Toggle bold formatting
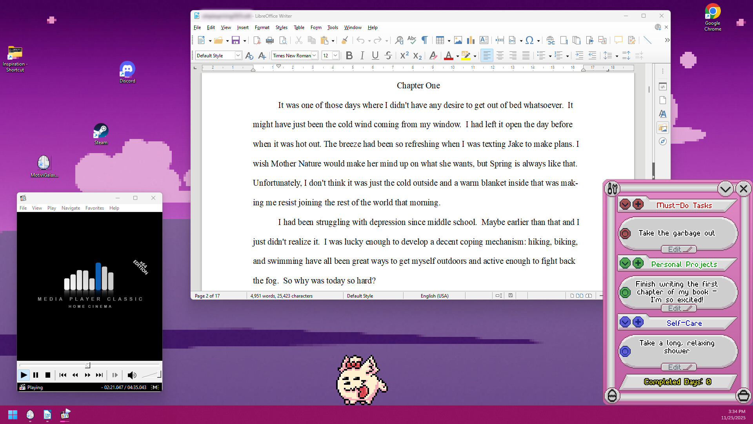Screen dimensions: 753x424 (x=349, y=55)
